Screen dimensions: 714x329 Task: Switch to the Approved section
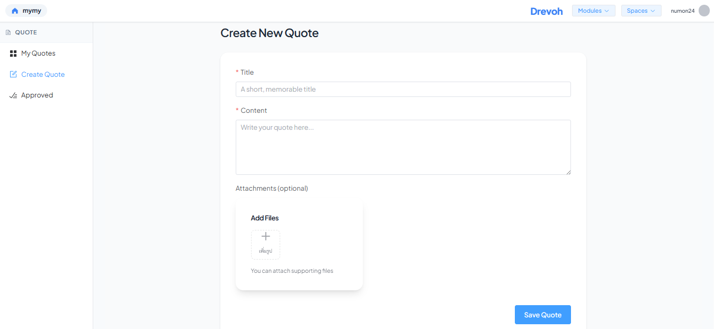(x=37, y=95)
